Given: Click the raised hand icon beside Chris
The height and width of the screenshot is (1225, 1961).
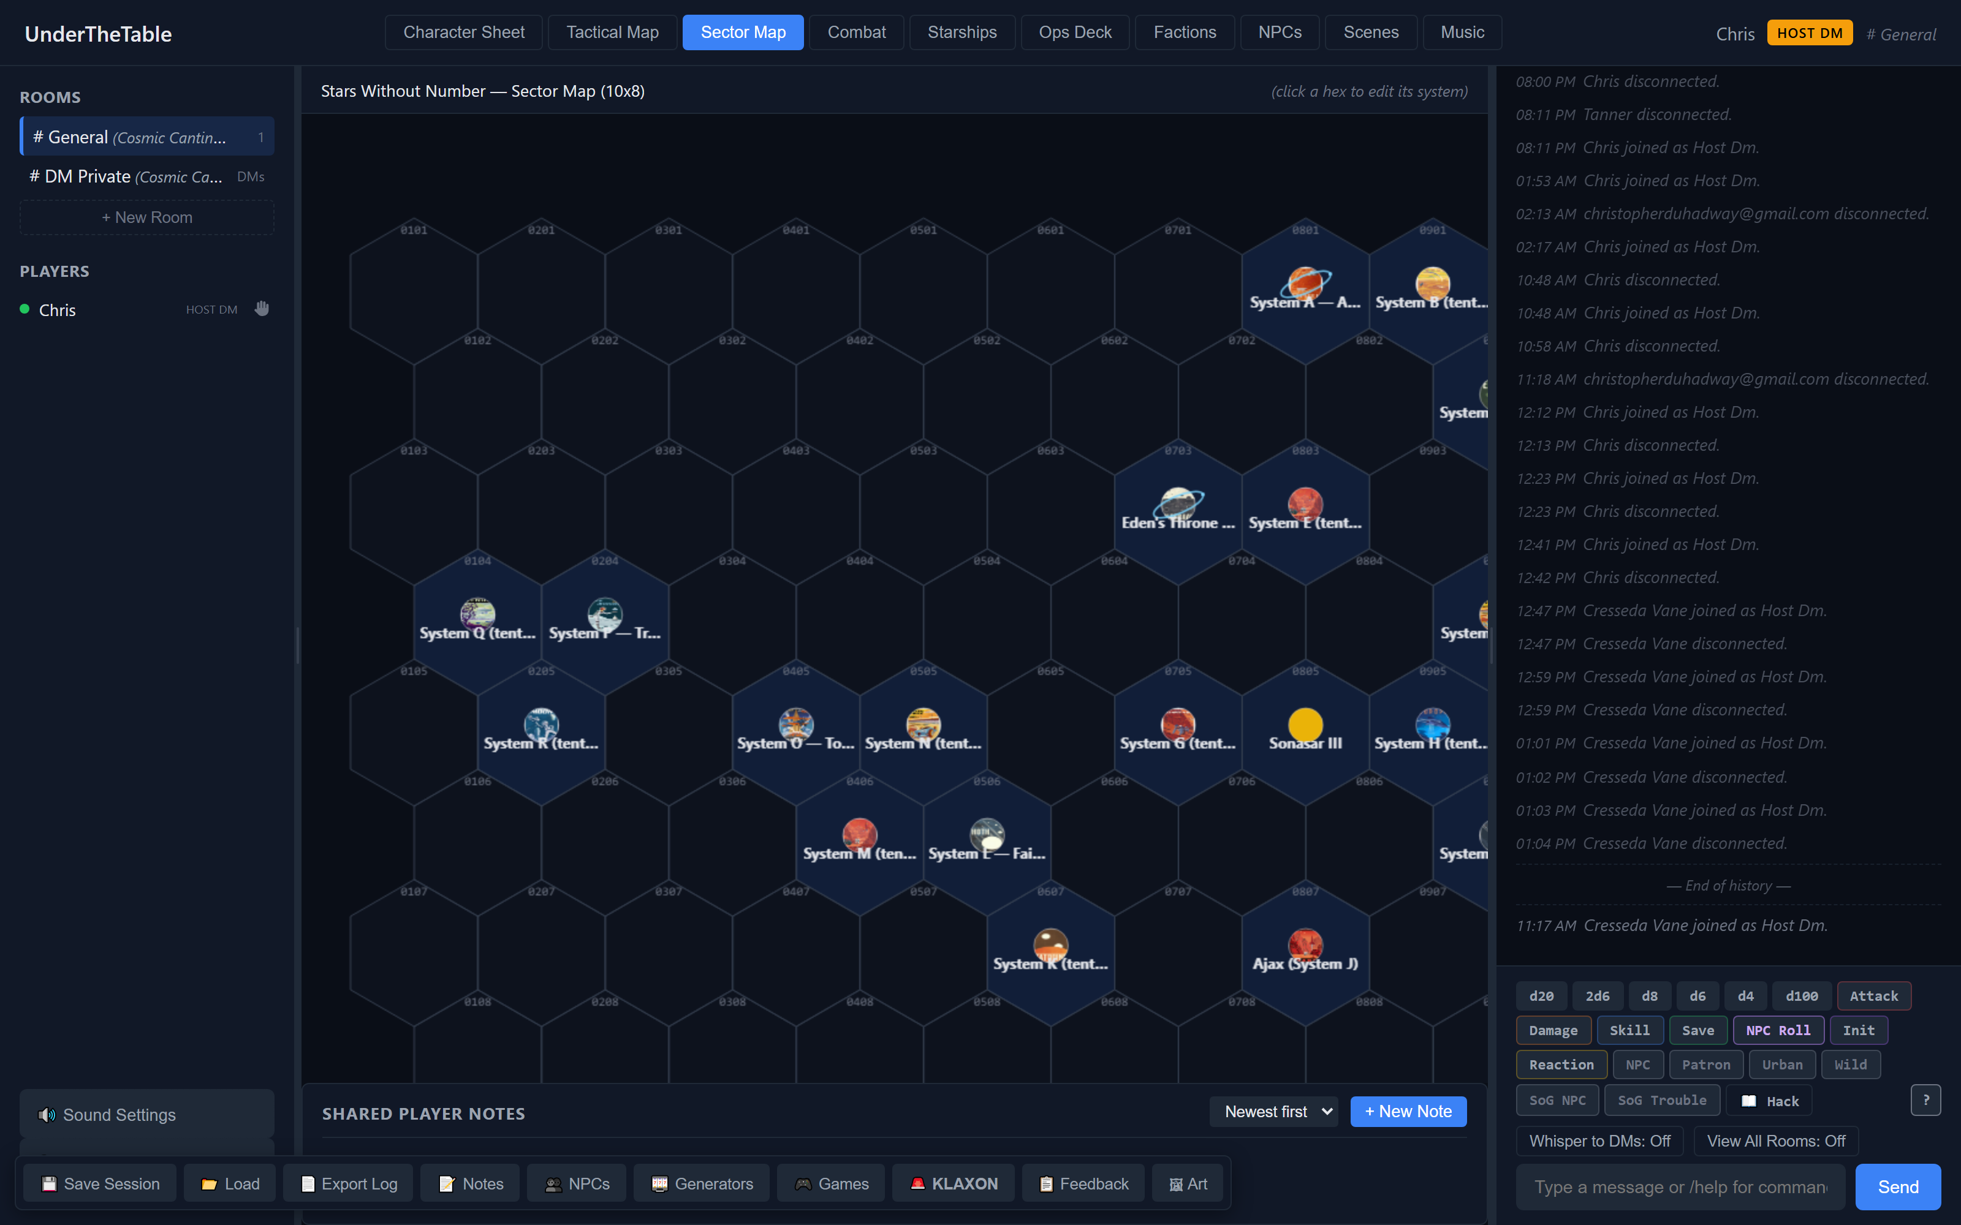Looking at the screenshot, I should coord(262,309).
